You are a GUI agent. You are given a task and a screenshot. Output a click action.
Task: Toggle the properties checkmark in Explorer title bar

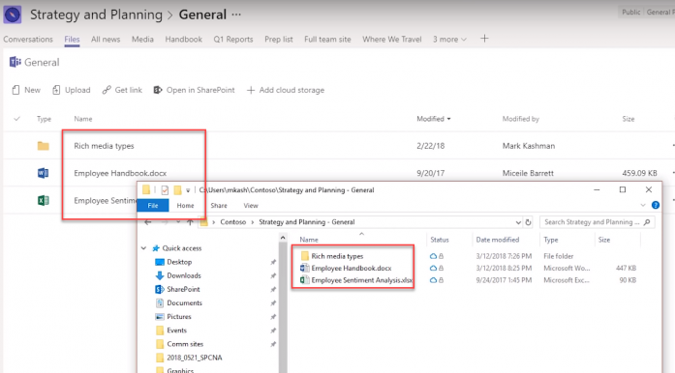165,190
